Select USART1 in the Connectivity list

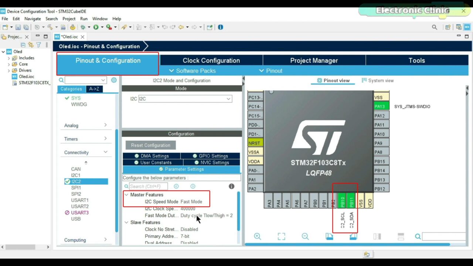(80, 200)
